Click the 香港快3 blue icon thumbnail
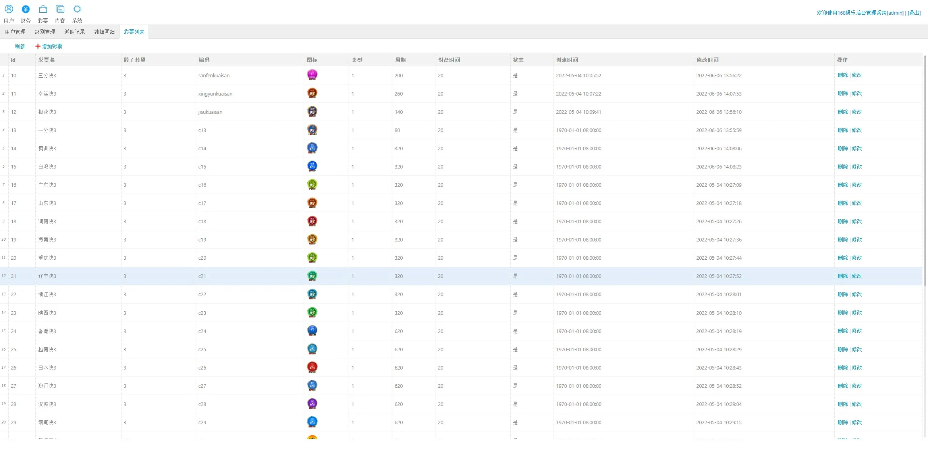Screen dimensions: 928x452 pos(312,331)
